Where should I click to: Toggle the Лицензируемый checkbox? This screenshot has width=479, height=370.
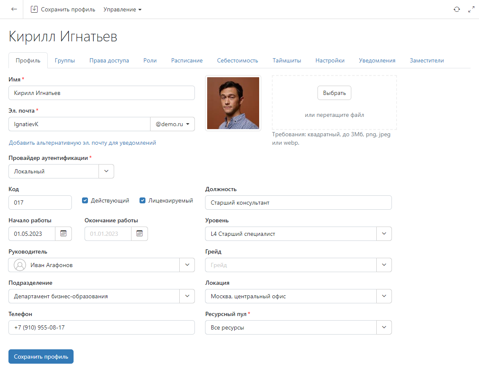coord(142,200)
